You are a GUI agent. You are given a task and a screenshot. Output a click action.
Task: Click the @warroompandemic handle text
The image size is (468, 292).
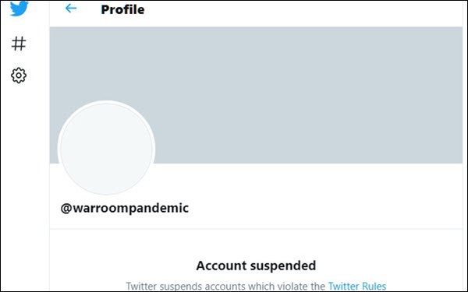[125, 208]
